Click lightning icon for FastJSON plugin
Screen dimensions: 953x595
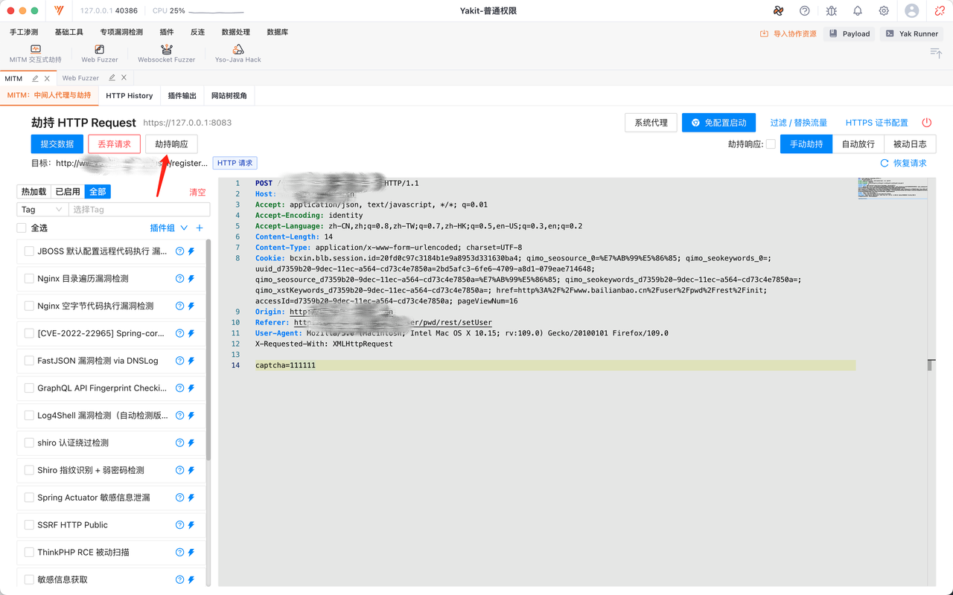(191, 361)
